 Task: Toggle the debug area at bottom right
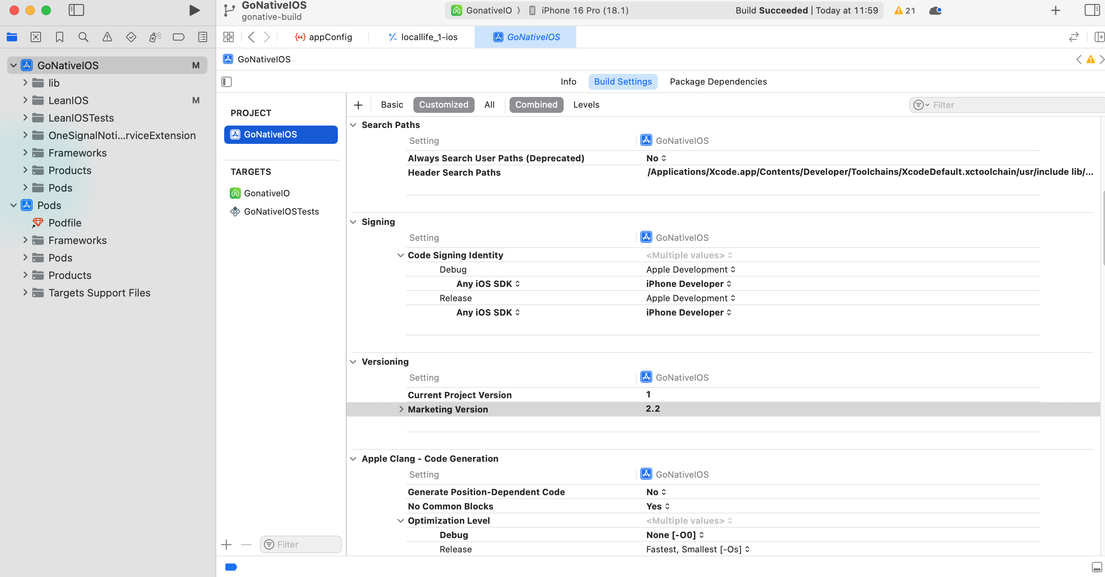[1097, 567]
